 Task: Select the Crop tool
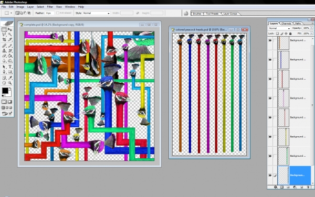4,39
